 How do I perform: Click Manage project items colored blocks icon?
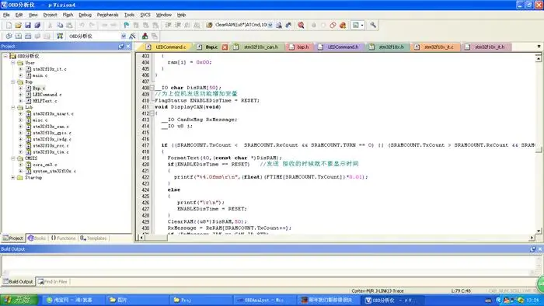[x=145, y=36]
